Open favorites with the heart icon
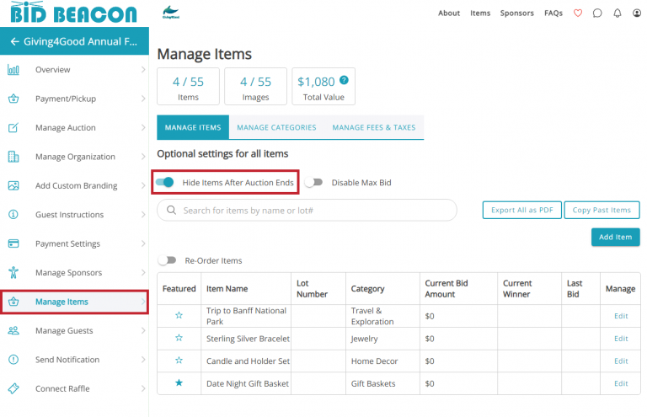This screenshot has height=417, width=647. [578, 13]
